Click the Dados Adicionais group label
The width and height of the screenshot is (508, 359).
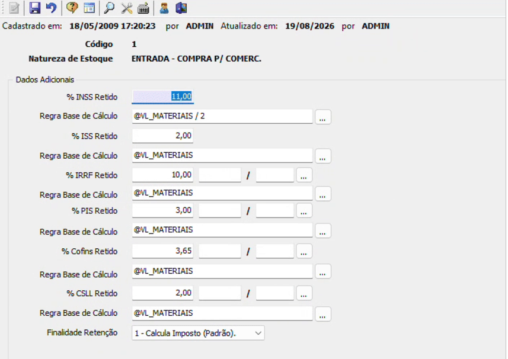coord(44,79)
